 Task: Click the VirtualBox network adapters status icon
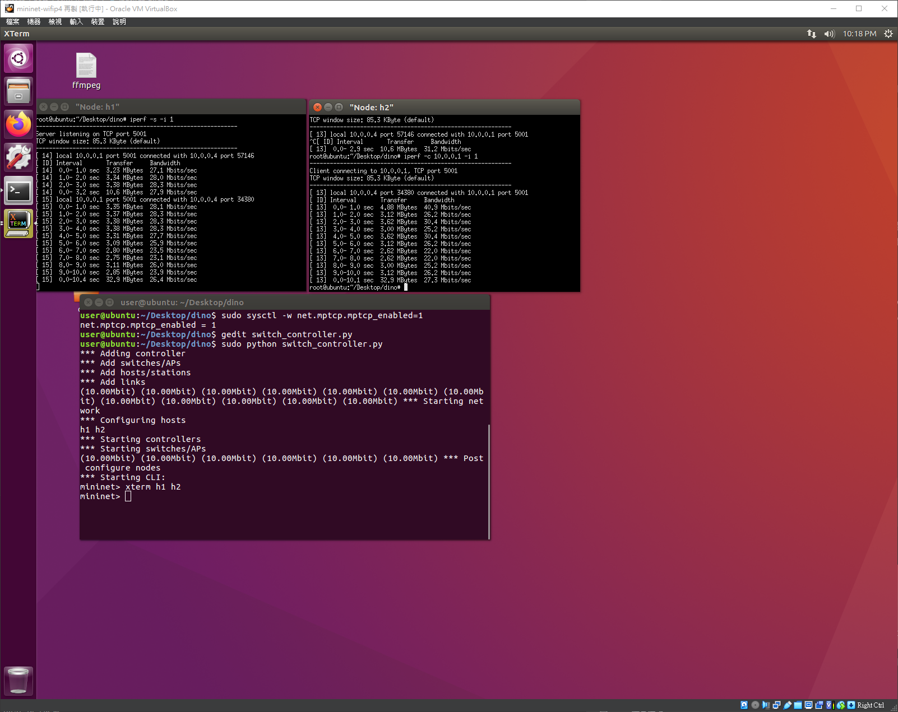(x=776, y=705)
